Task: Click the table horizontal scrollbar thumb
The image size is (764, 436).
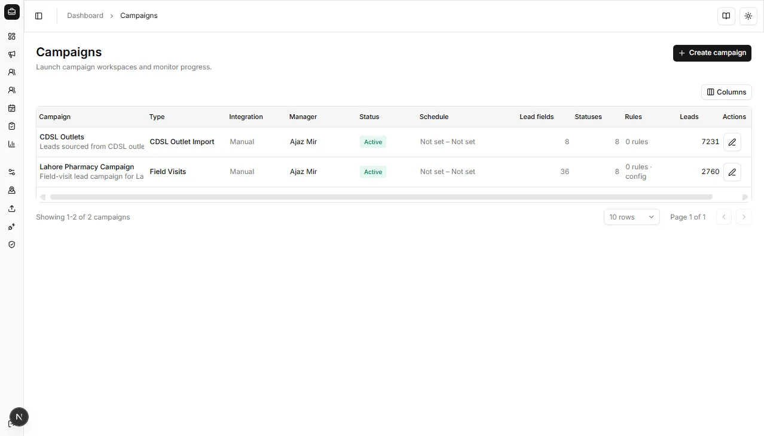Action: click(x=381, y=197)
